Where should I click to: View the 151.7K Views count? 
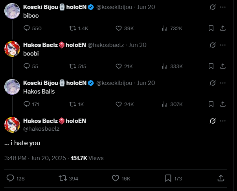(87, 158)
